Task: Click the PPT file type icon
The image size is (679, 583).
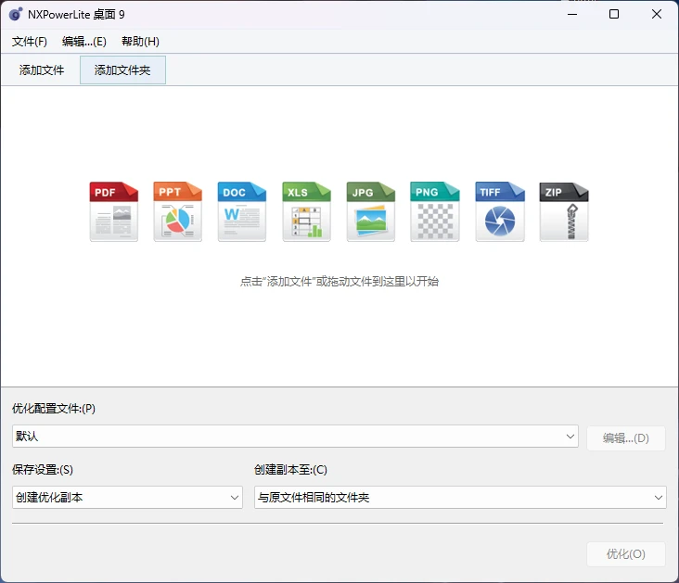Action: click(x=178, y=211)
